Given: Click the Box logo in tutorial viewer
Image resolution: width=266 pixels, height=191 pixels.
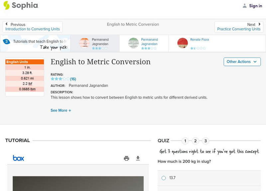Looking at the screenshot, I should tap(18, 158).
